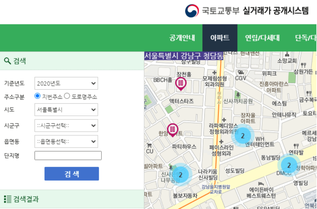The image size is (317, 209).
Task: Click the 신사까치공원 tree icon
Action: (238, 94)
